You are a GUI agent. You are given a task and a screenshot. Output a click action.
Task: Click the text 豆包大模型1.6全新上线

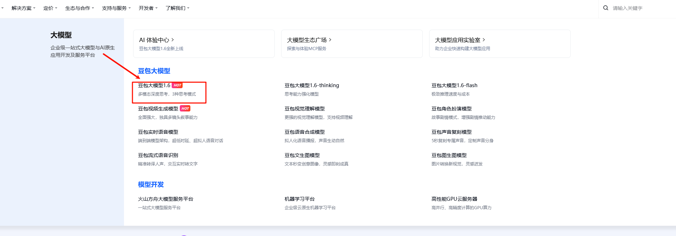[x=161, y=49]
